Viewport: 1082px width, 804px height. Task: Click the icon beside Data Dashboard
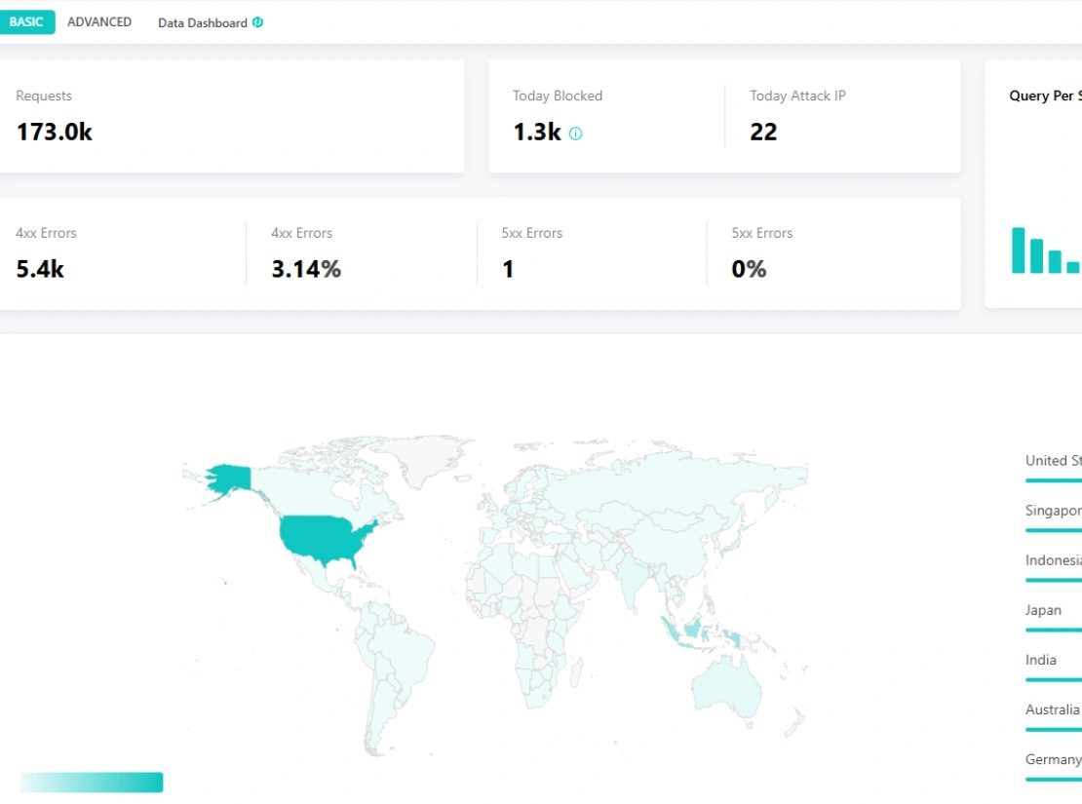coord(258,22)
